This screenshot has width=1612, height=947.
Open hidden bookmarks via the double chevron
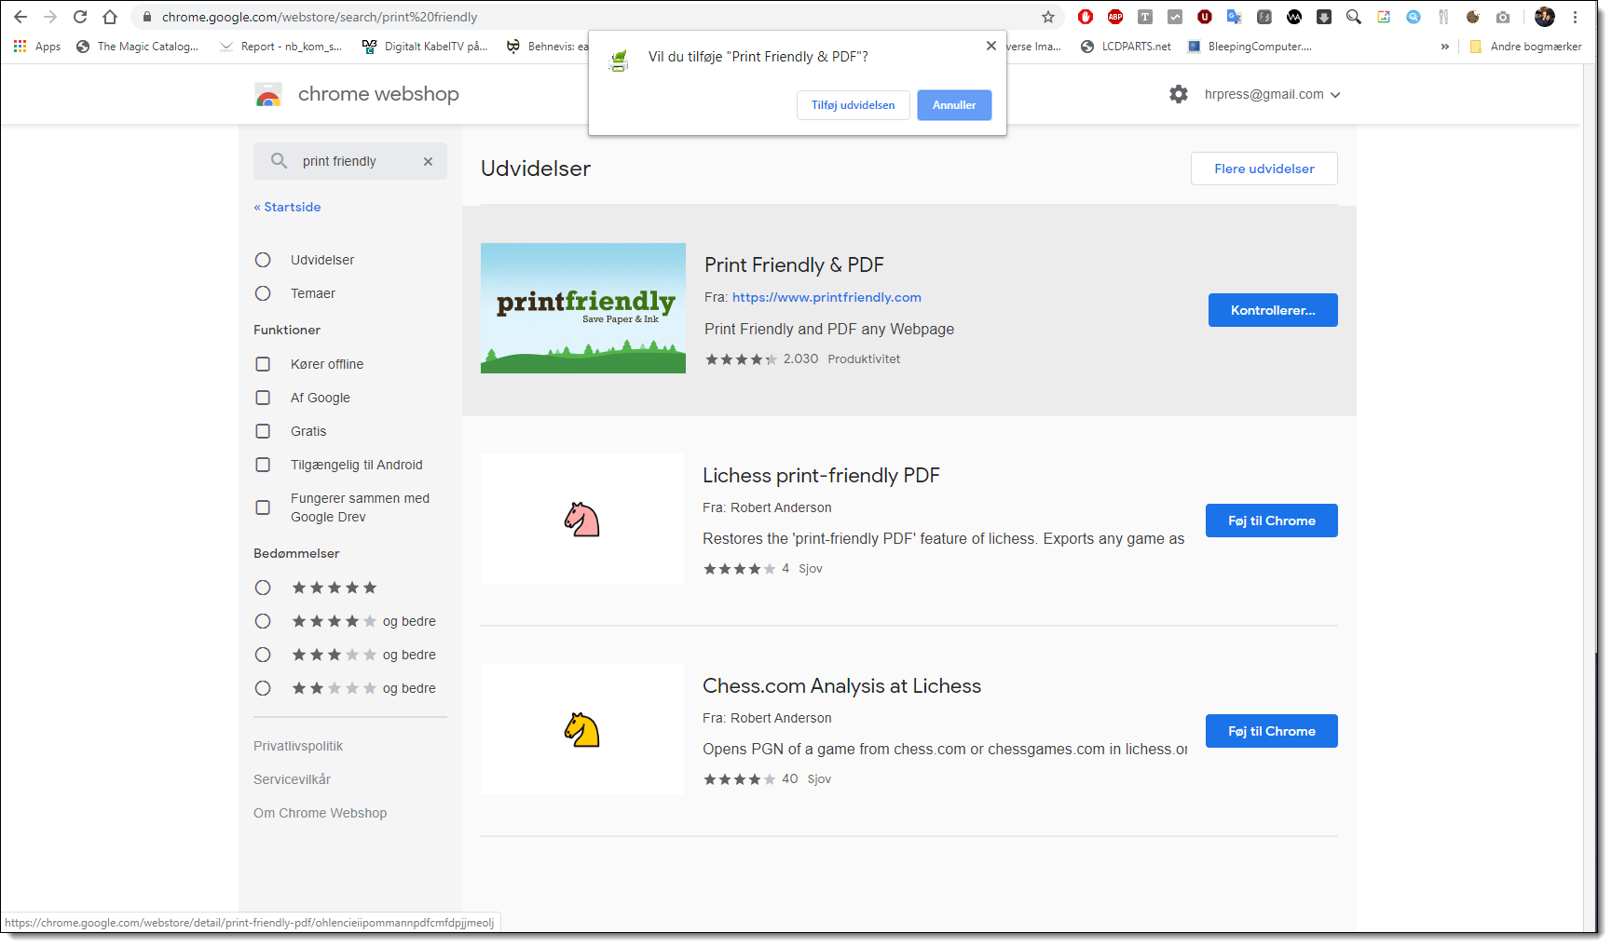1445,46
